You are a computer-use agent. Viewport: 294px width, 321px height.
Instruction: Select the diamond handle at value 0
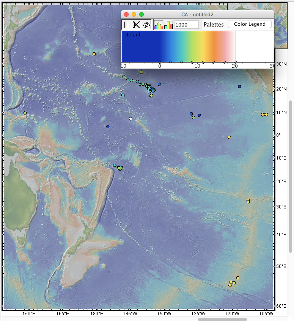click(160, 62)
